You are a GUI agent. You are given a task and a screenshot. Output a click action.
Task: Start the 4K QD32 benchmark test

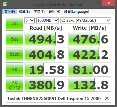tap(15, 85)
